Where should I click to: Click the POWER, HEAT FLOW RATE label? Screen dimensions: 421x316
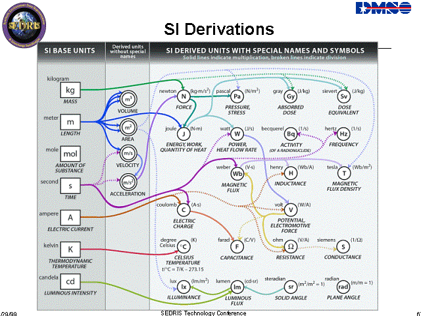pos(237,147)
